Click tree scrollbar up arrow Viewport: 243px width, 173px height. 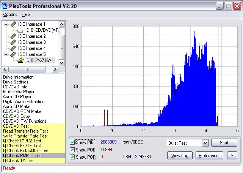(62, 25)
